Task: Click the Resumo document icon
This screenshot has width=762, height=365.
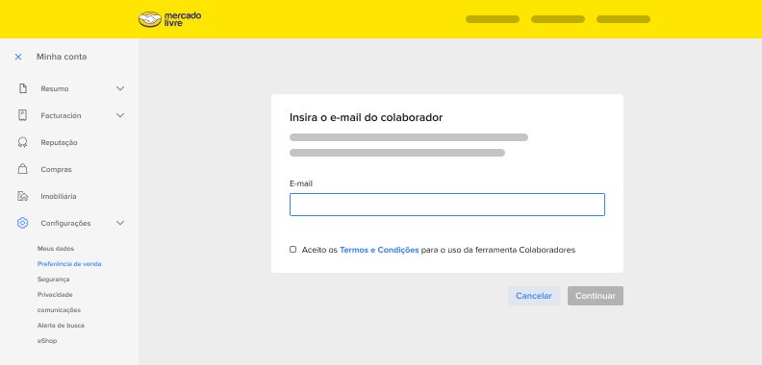Action: pos(22,88)
